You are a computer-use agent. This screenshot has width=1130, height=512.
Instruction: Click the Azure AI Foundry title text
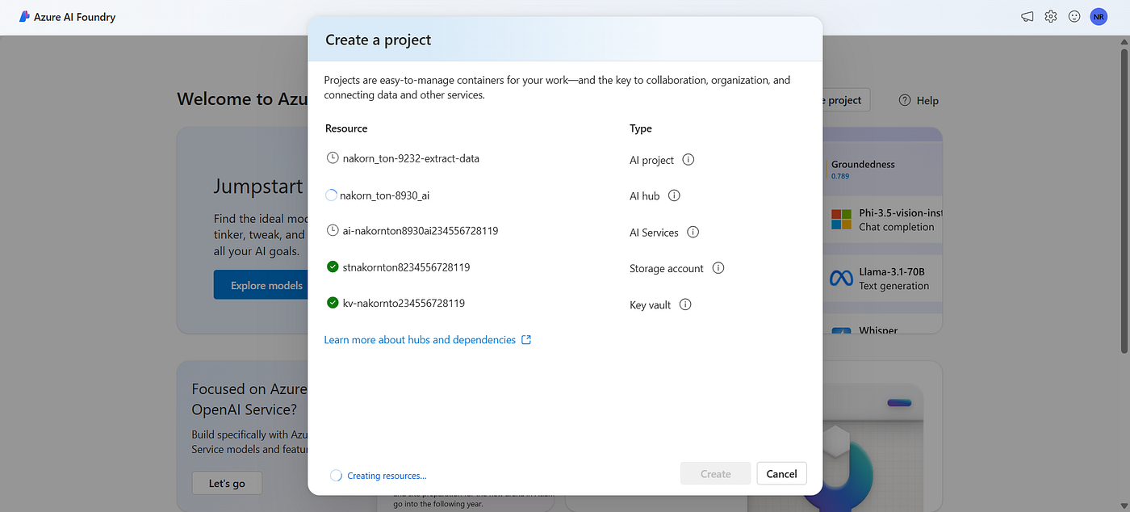pos(74,17)
